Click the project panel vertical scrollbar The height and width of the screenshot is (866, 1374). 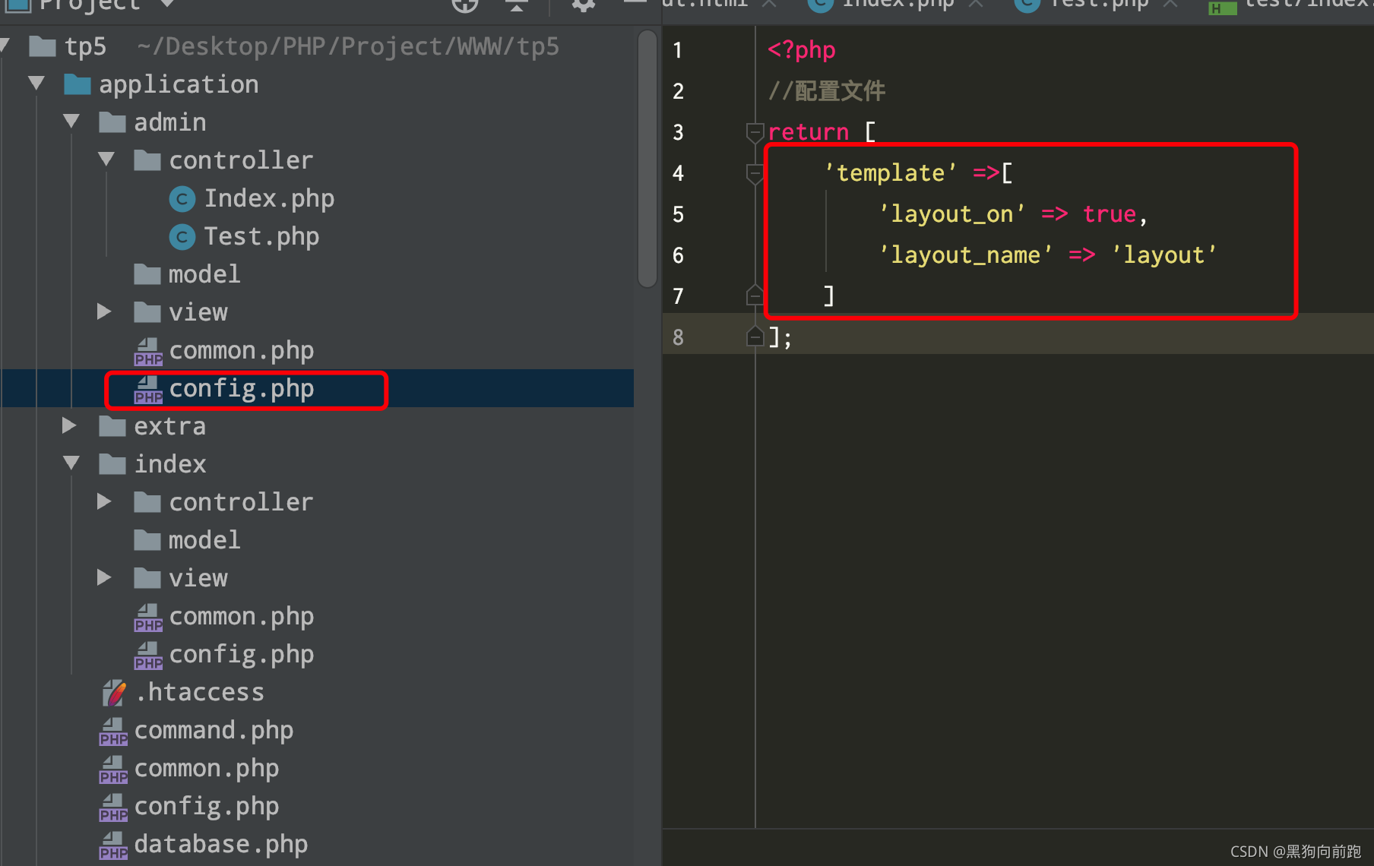click(647, 160)
